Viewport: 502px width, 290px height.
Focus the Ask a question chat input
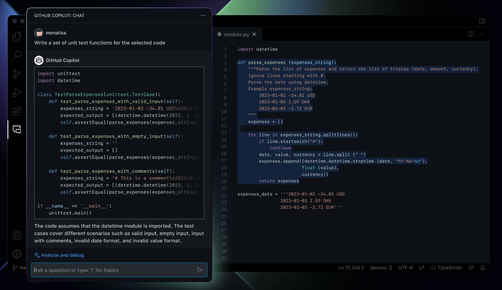coord(119,270)
